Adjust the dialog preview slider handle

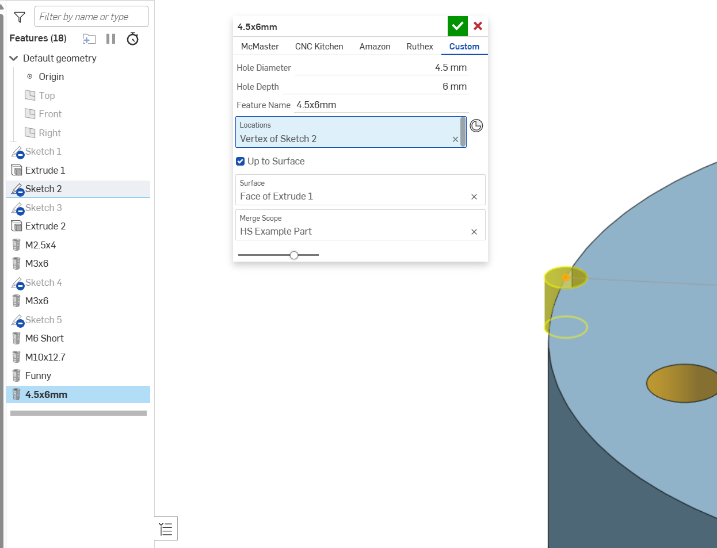(294, 255)
